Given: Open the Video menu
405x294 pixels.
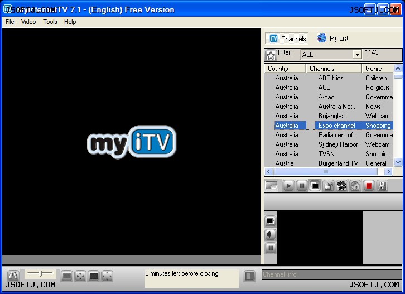Looking at the screenshot, I should tap(28, 22).
